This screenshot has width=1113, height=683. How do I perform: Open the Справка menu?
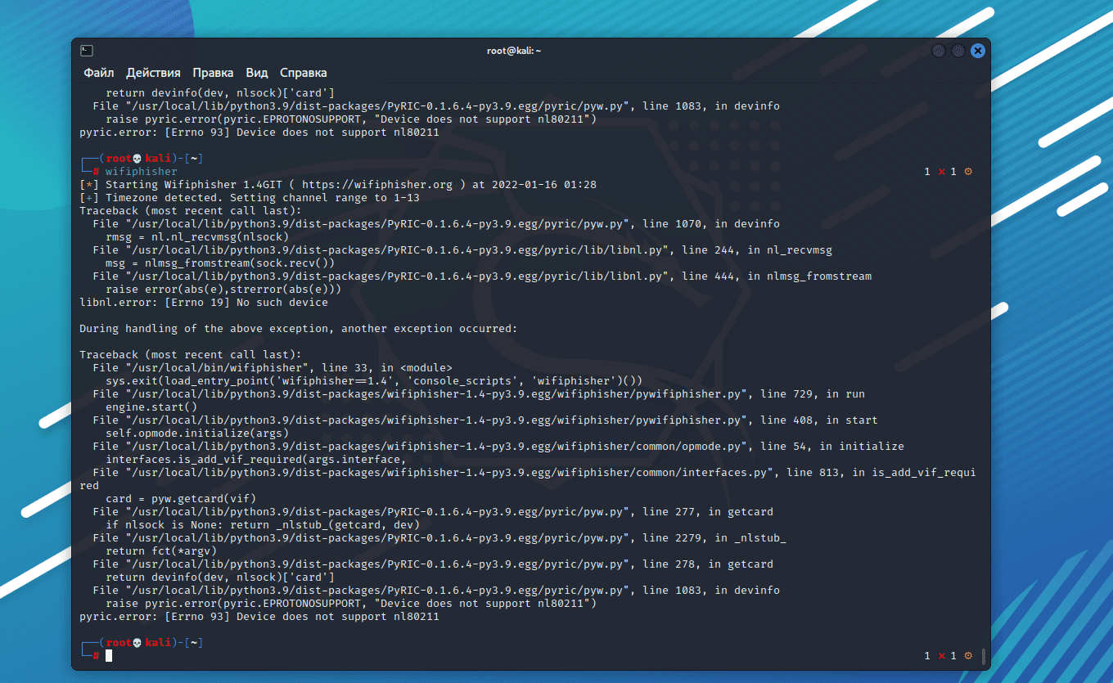303,73
